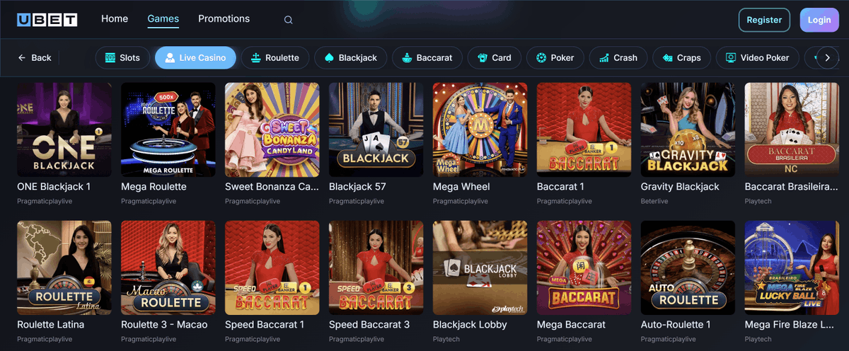
Task: Click "Playtech" provider under Baccarat Brasileira
Action: coord(758,202)
